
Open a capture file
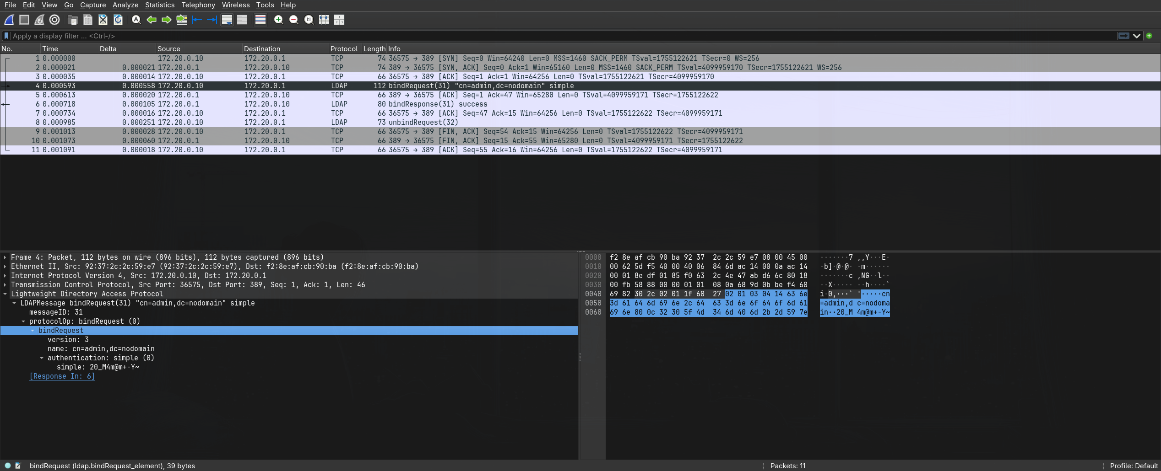coord(72,20)
